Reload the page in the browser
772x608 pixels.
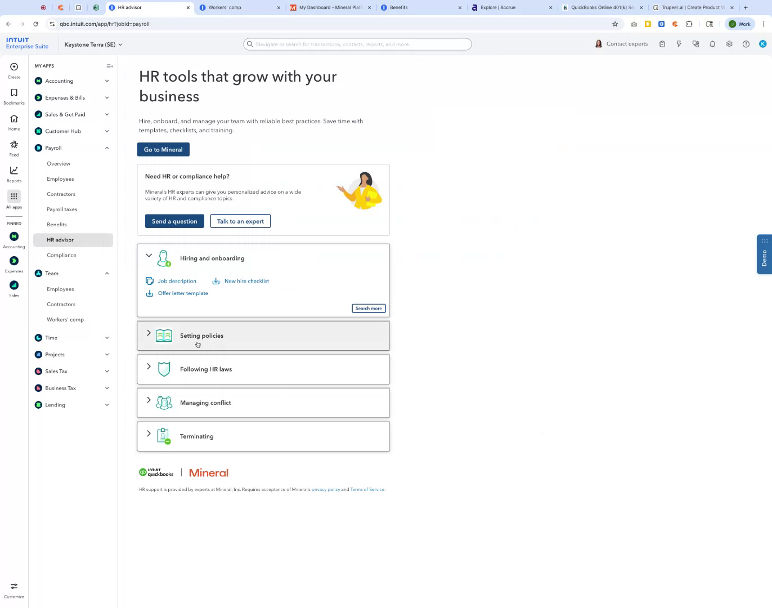[x=36, y=24]
